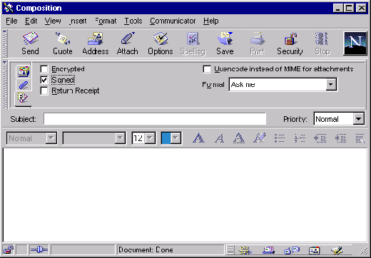
Task: Click in the Subject field
Action: pyautogui.click(x=155, y=119)
